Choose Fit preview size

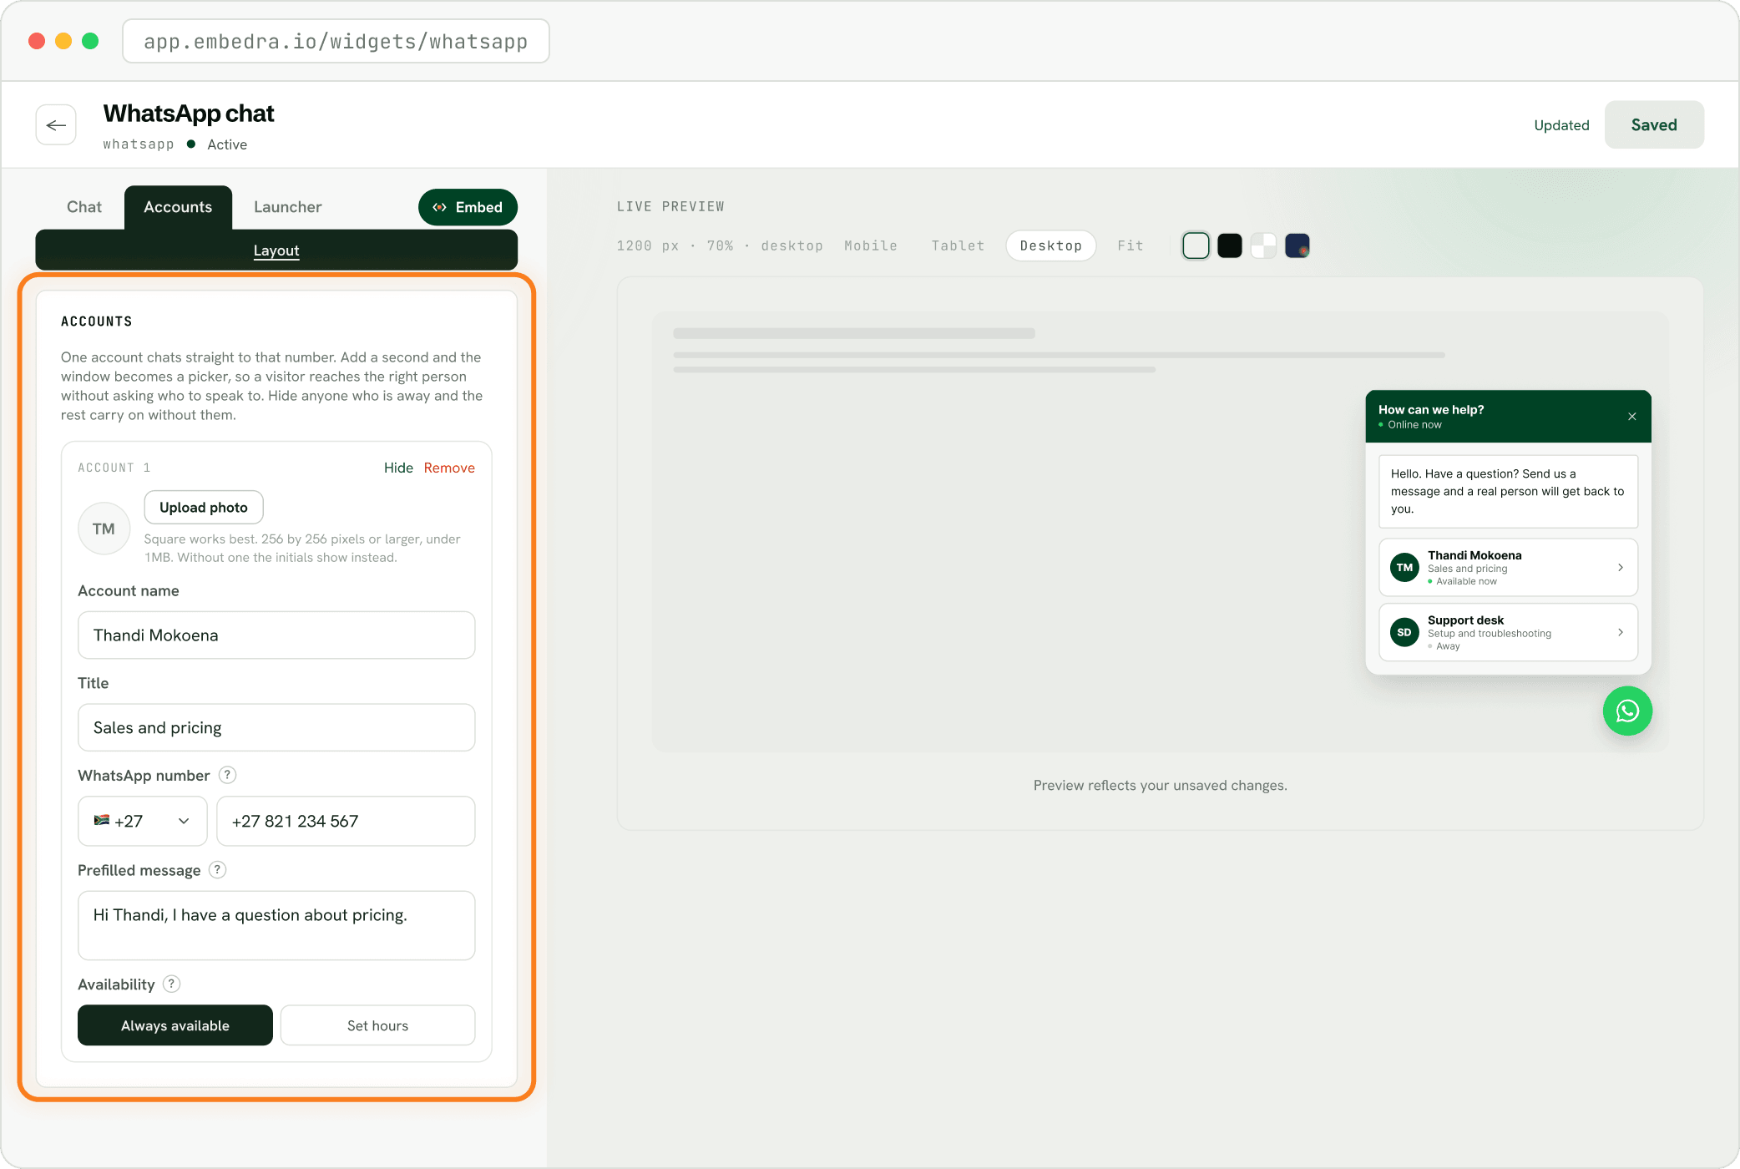(x=1130, y=245)
